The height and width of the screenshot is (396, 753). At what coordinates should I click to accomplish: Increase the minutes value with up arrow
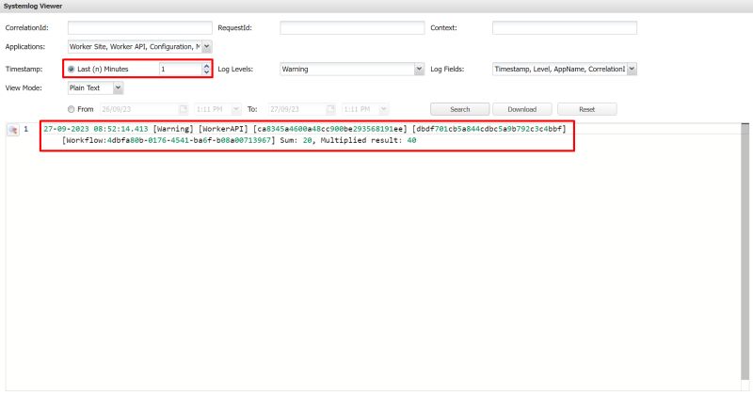206,66
